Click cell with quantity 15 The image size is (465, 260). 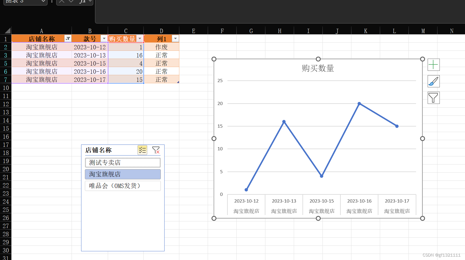(x=126, y=79)
